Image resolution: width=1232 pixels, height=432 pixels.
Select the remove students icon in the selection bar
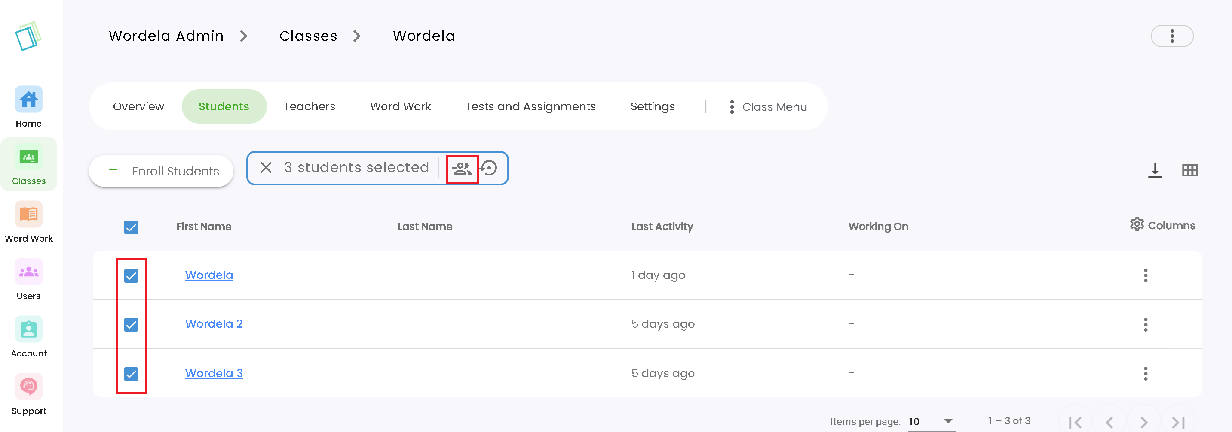[x=462, y=168]
